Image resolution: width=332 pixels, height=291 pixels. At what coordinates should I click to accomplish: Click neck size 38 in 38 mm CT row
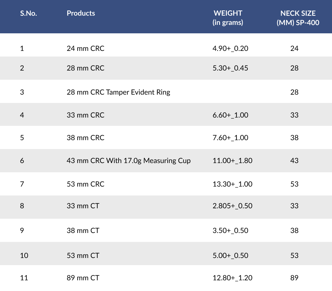click(294, 231)
